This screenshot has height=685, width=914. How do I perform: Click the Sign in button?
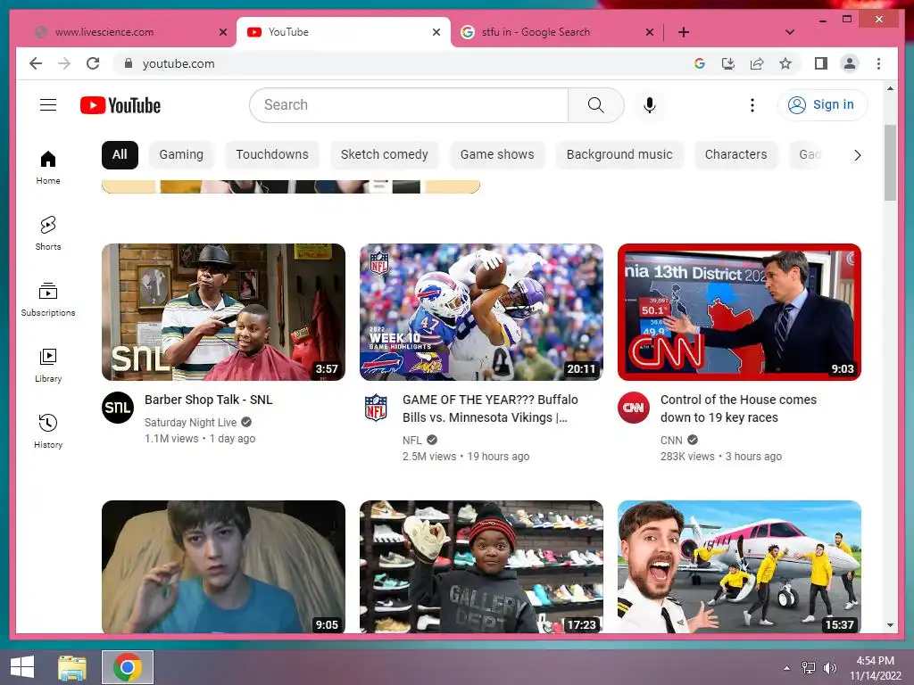822,105
